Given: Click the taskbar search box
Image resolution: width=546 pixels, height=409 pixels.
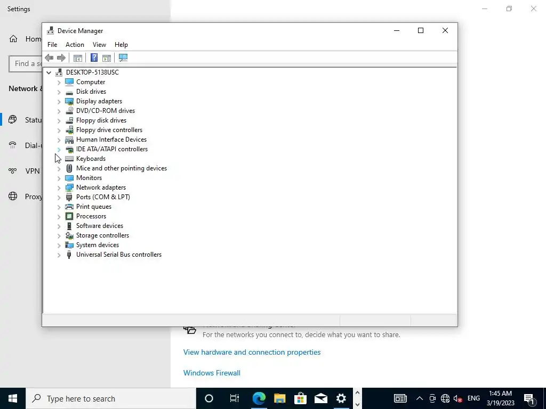Looking at the screenshot, I should (x=111, y=398).
